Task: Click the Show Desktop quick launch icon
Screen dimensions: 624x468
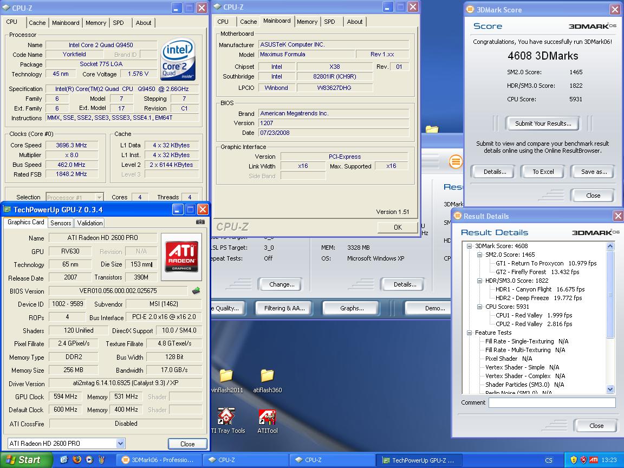Action: pyautogui.click(x=64, y=460)
